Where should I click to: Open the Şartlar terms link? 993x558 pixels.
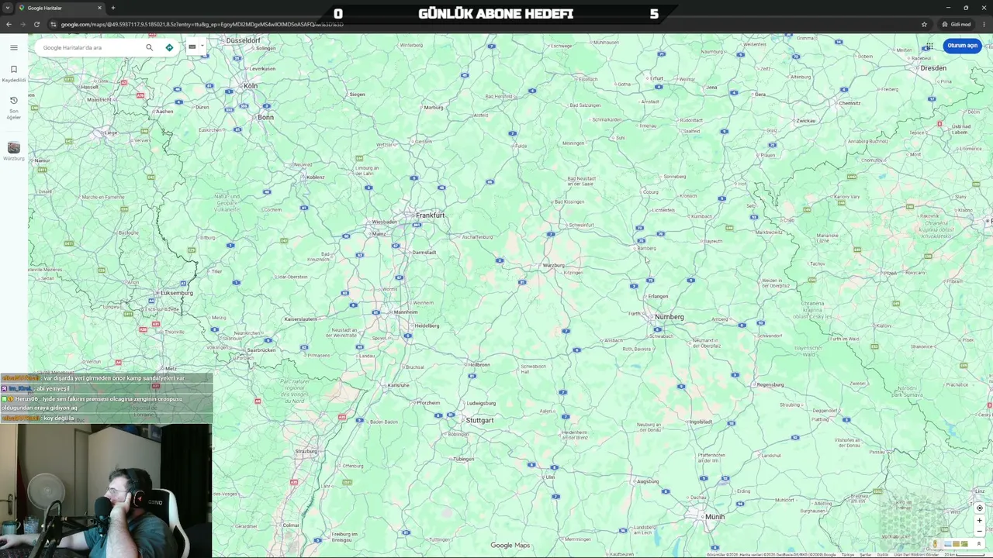(x=866, y=555)
